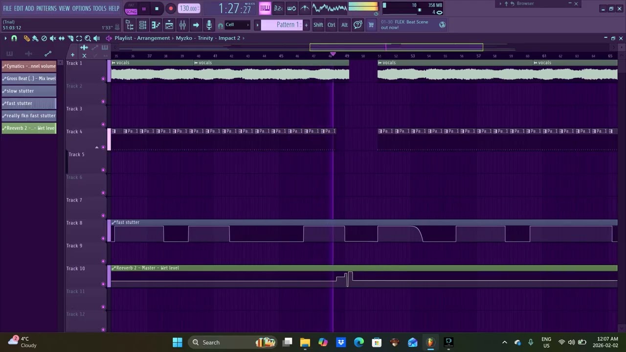Open the VIEW menu

coord(65,8)
